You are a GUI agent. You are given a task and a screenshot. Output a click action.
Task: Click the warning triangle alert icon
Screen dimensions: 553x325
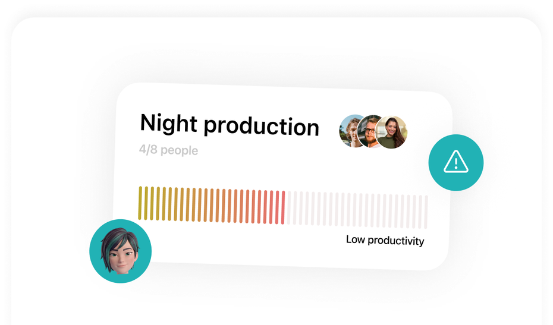tap(456, 162)
